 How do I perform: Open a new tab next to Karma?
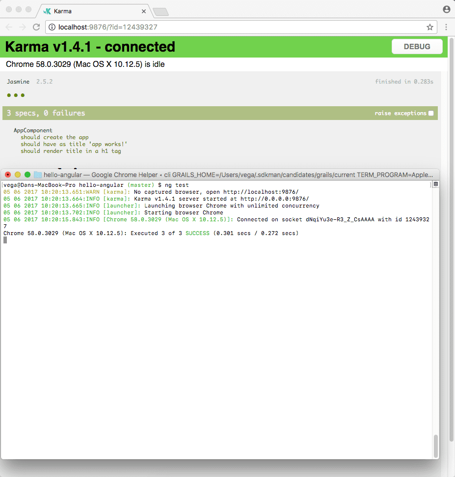161,11
